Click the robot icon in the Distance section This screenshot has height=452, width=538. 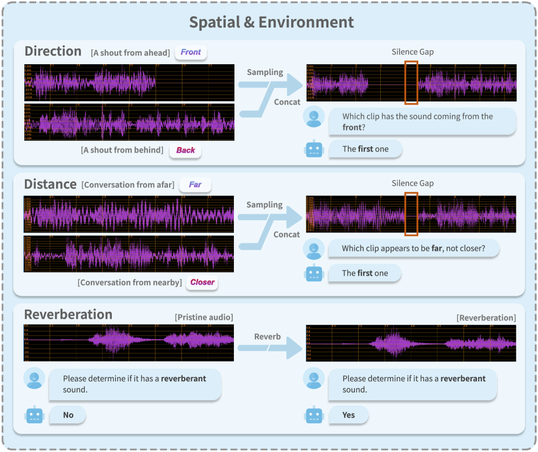click(314, 273)
